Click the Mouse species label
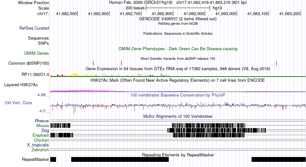Screen dimensions: 306x167 coord(43,126)
